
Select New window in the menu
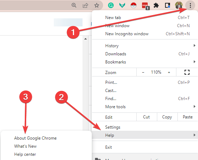(x=145, y=26)
